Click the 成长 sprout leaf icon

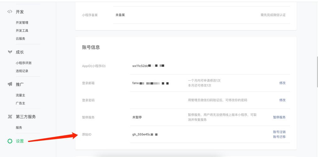[x=10, y=52]
